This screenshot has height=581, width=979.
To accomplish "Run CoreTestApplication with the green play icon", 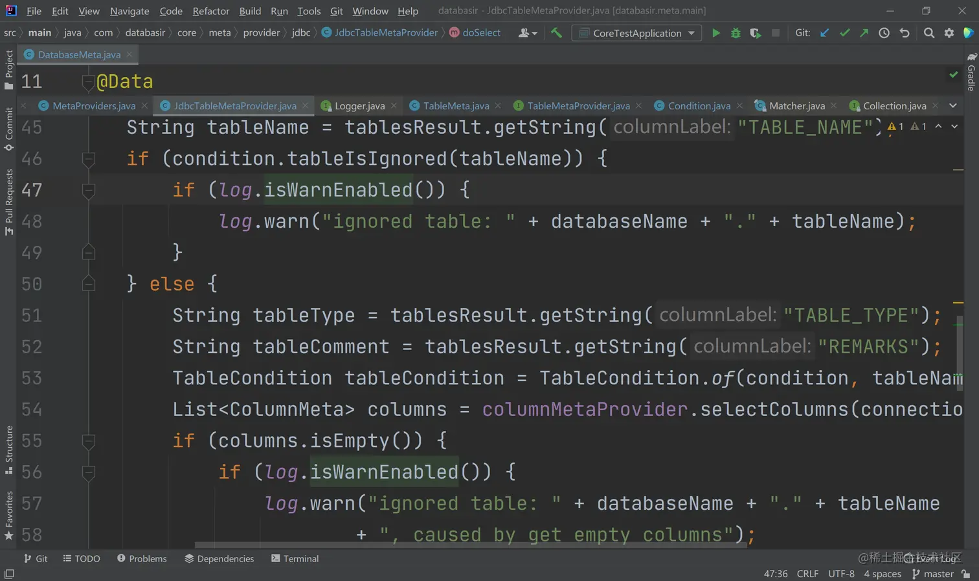I will [715, 33].
